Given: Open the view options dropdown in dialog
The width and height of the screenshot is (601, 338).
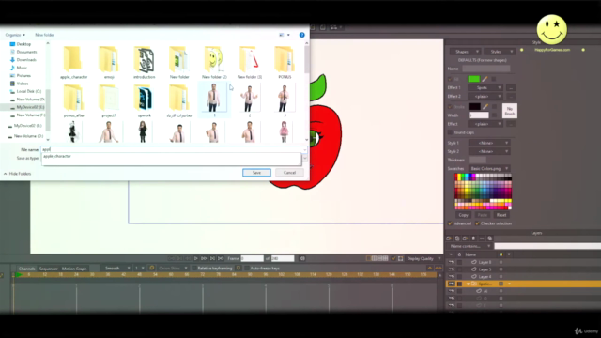Looking at the screenshot, I should [x=288, y=35].
